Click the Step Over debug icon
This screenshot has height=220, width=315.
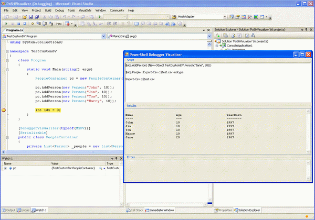(45, 24)
